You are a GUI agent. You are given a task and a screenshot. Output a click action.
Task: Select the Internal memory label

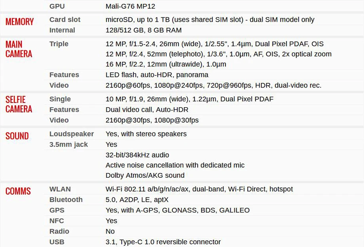click(62, 30)
